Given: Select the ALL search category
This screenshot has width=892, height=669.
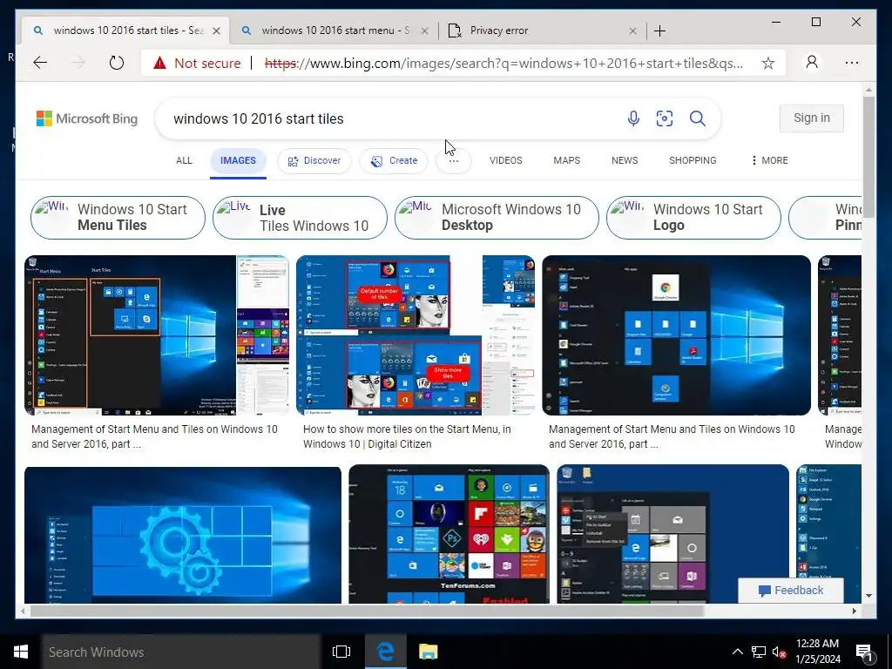Looking at the screenshot, I should (184, 160).
